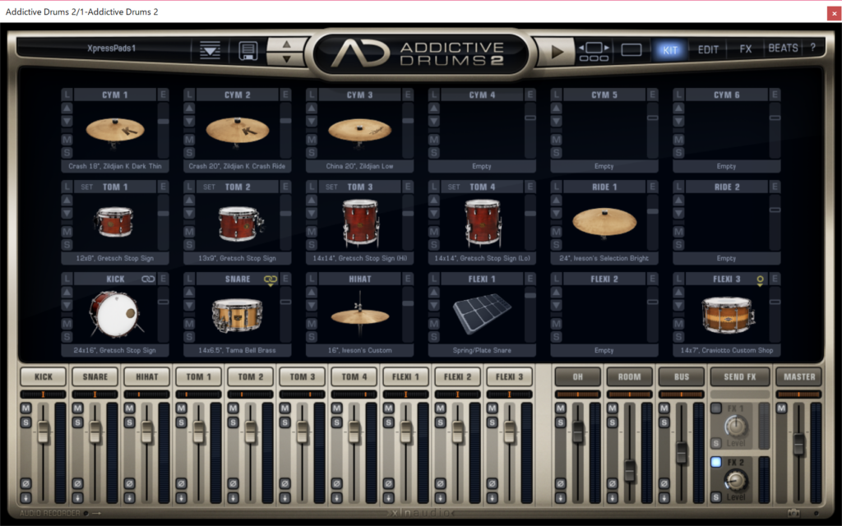The width and height of the screenshot is (842, 526).
Task: Open the help question mark
Action: click(x=812, y=48)
